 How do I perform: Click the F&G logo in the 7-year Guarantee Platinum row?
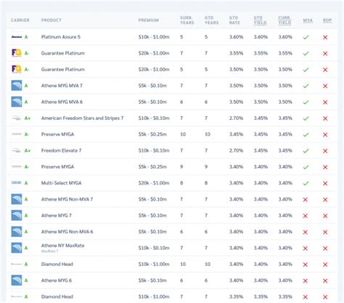click(17, 53)
